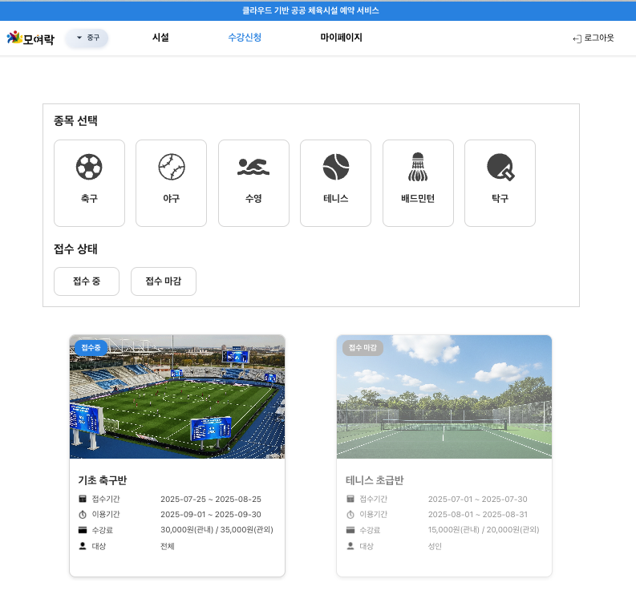Select the tennis ball icon for 테니스
636x611 pixels.
click(336, 167)
